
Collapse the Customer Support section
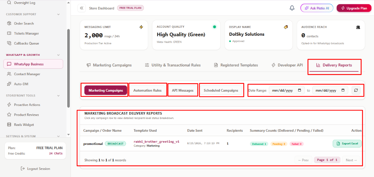[x=58, y=14]
